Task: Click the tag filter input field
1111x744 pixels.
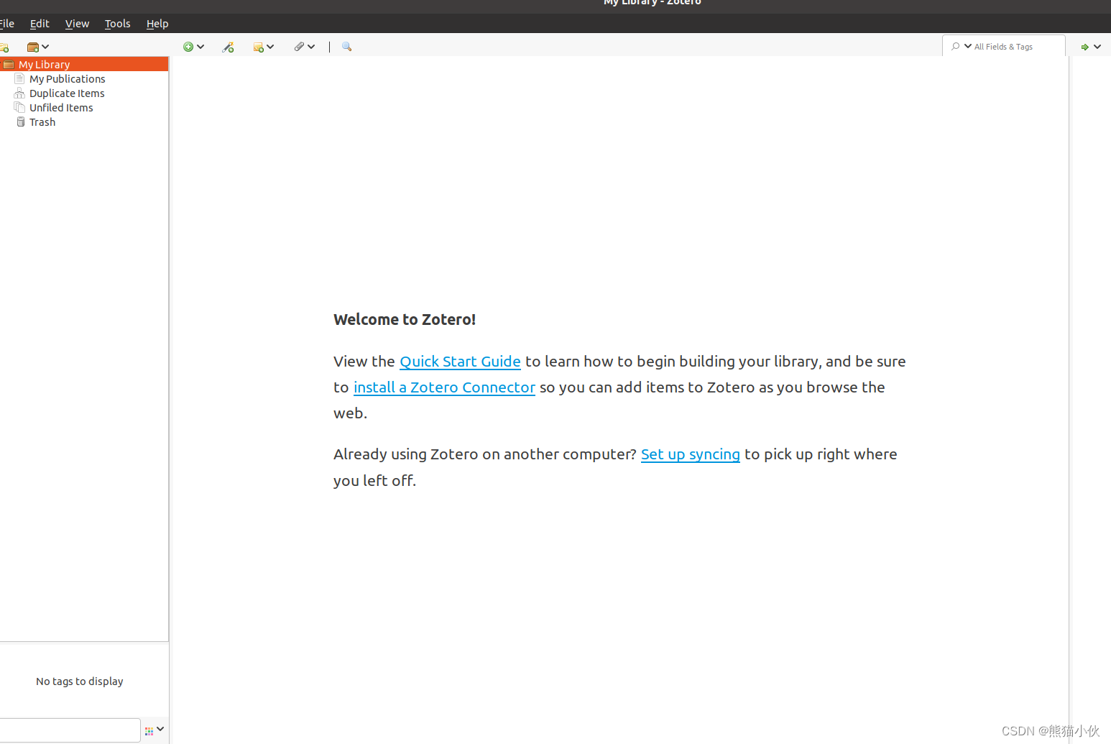Action: point(70,730)
